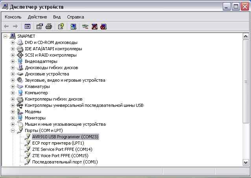Click the vertical scrollbar thumb
251x178 pixels.
pyautogui.click(x=246, y=82)
